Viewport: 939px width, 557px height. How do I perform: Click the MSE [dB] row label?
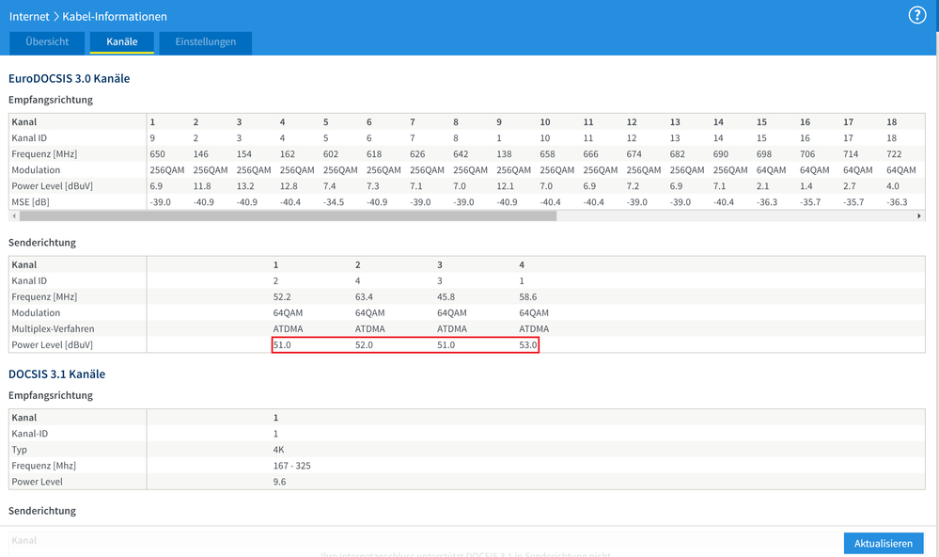(x=30, y=202)
